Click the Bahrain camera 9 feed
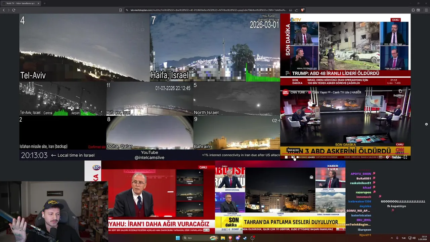The image size is (430, 242). point(236,132)
